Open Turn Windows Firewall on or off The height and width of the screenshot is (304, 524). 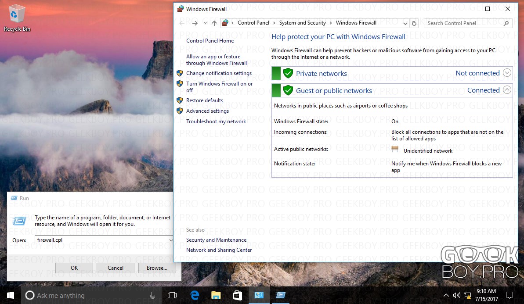point(219,87)
